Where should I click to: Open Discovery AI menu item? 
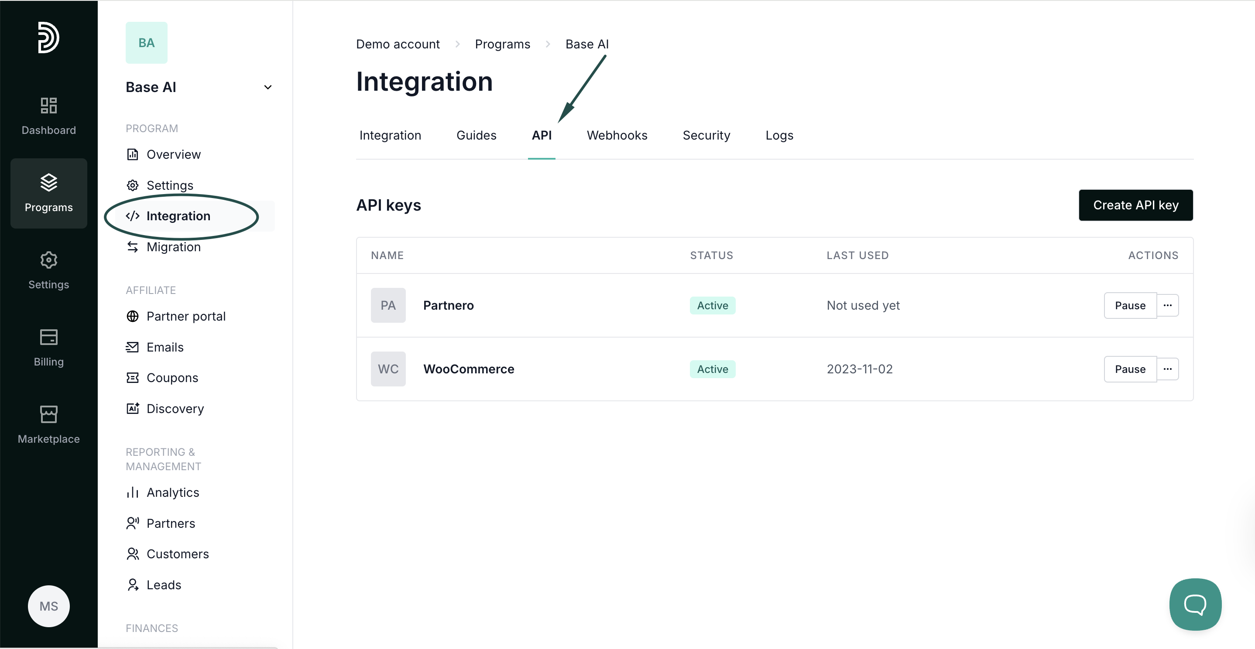[x=175, y=409]
